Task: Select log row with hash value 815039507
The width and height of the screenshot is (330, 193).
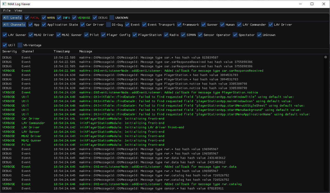Action: 162,58
